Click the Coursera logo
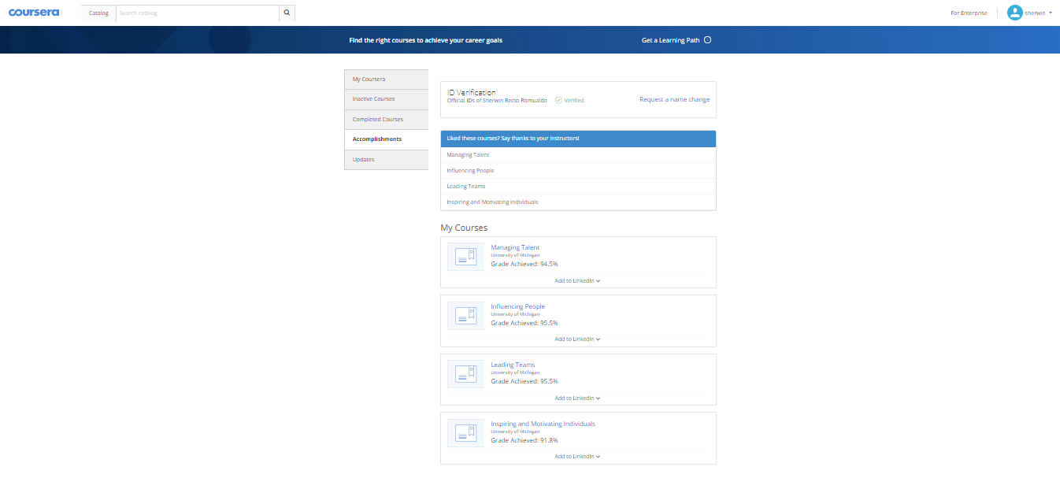Viewport: 1060px width, 478px height. pyautogui.click(x=34, y=13)
